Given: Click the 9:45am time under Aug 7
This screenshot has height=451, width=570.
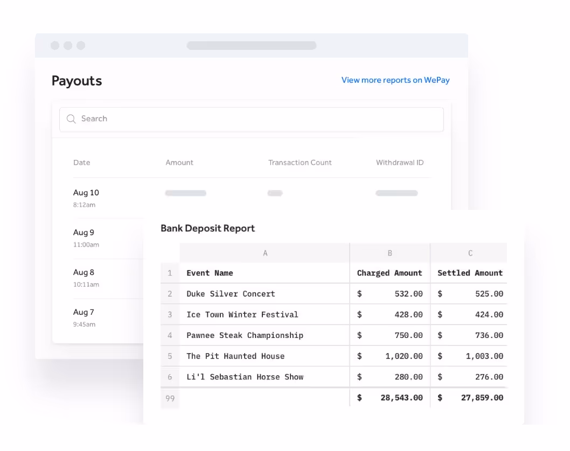Looking at the screenshot, I should (x=85, y=325).
